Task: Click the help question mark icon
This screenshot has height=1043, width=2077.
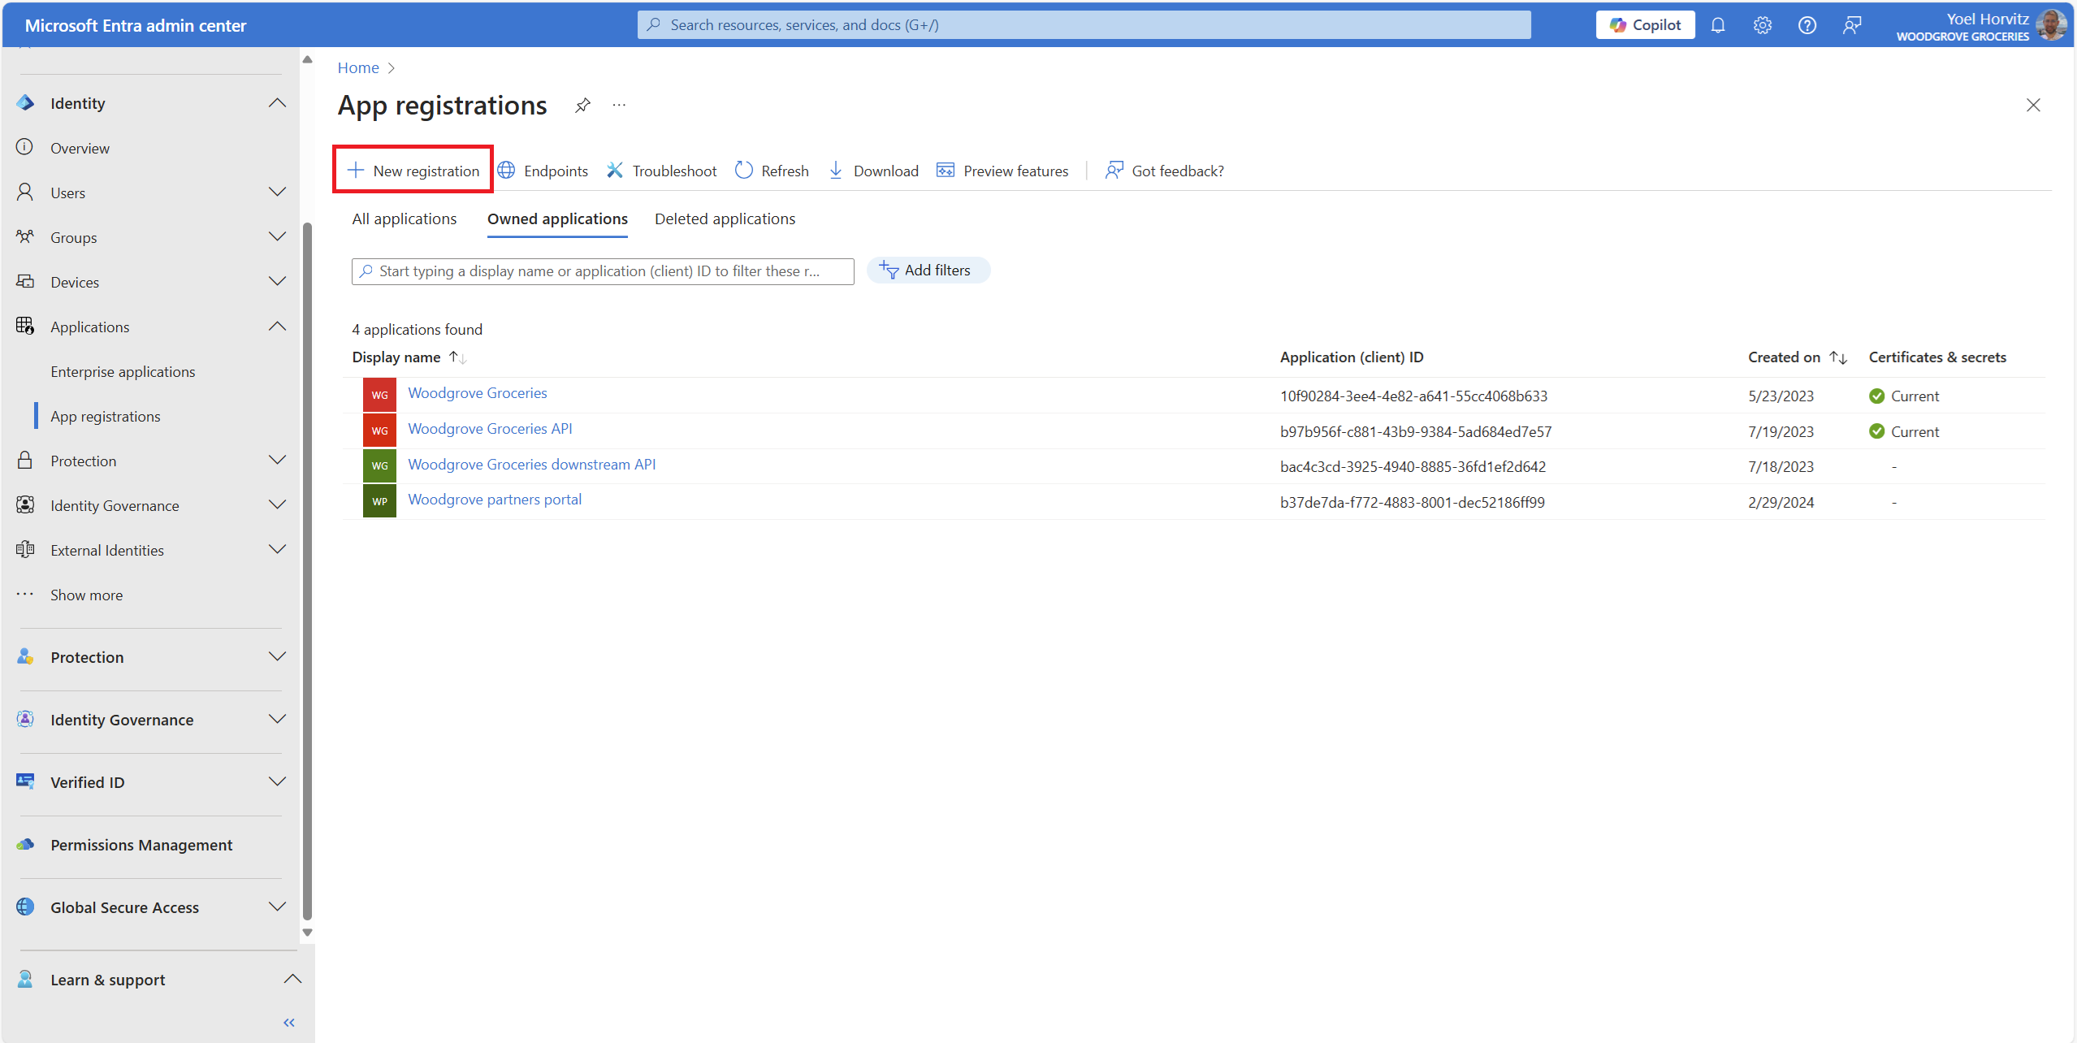Action: pos(1807,25)
